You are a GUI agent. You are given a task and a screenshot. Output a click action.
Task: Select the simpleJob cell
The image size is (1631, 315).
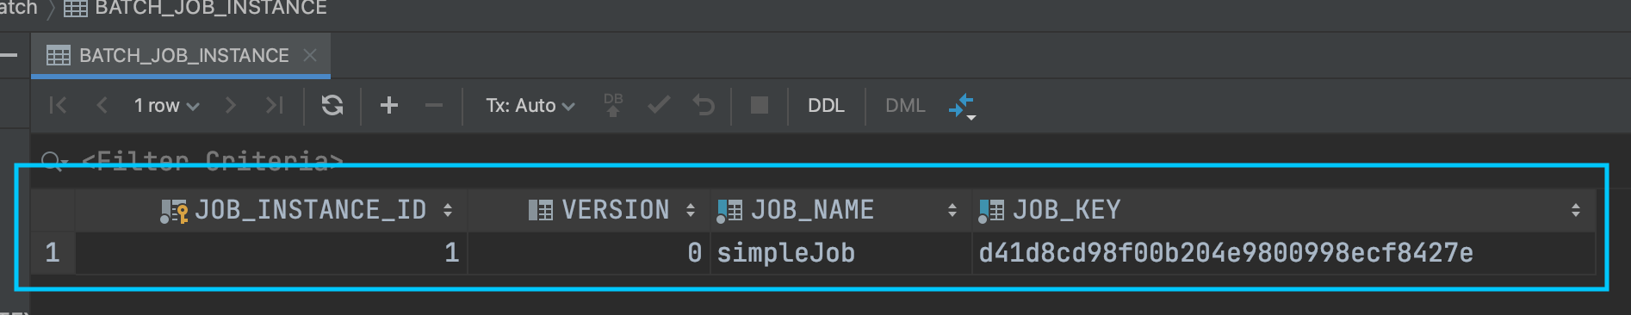840,253
